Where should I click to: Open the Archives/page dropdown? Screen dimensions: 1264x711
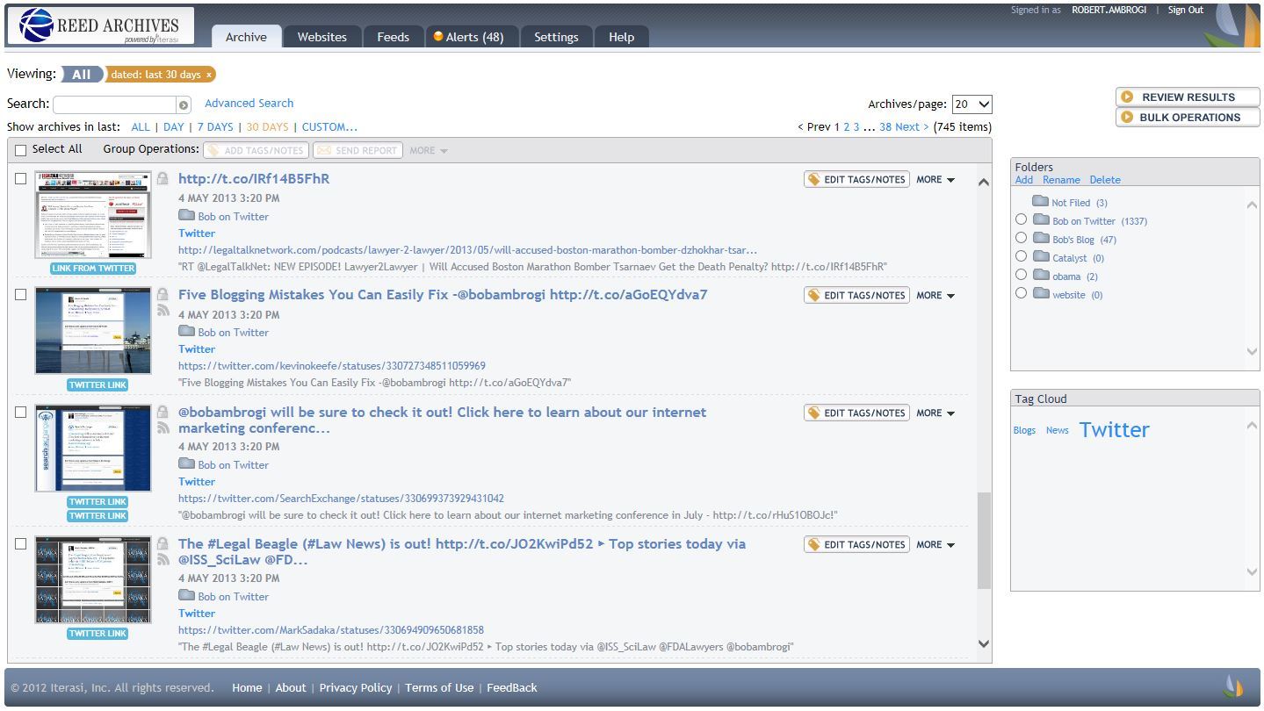point(971,104)
